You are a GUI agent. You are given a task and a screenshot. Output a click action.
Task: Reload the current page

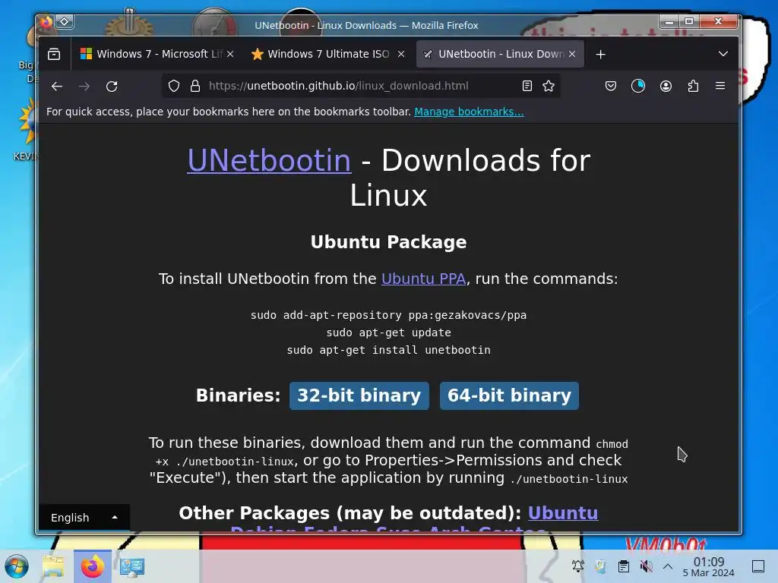point(112,87)
